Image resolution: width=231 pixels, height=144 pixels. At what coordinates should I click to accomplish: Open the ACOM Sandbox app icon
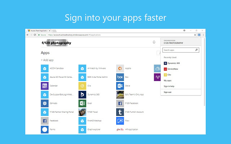pyautogui.click(x=45, y=68)
